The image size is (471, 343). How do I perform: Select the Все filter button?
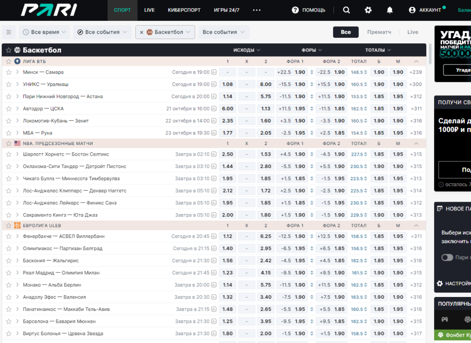pyautogui.click(x=346, y=32)
